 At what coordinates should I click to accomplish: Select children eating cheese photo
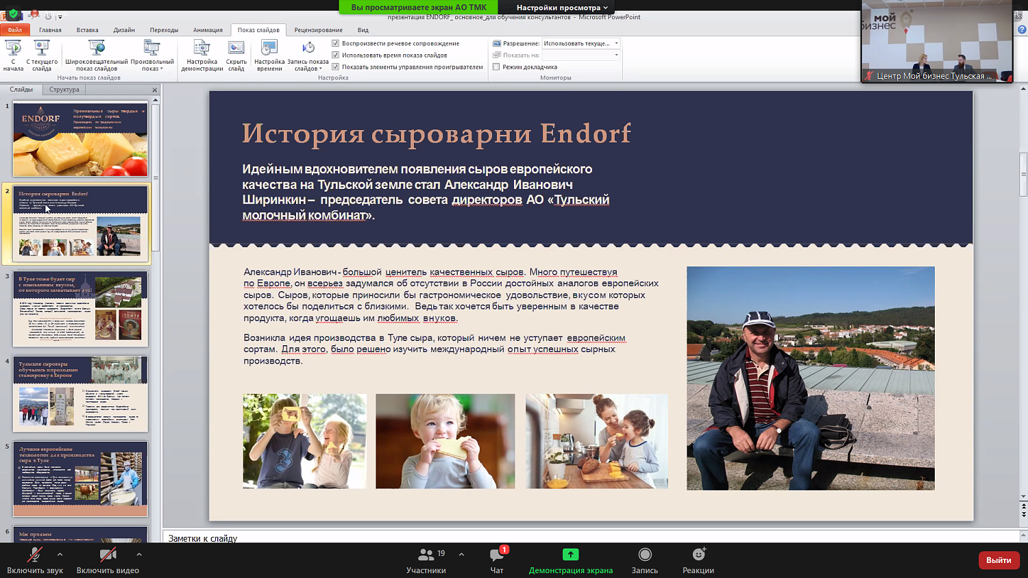pyautogui.click(x=304, y=441)
